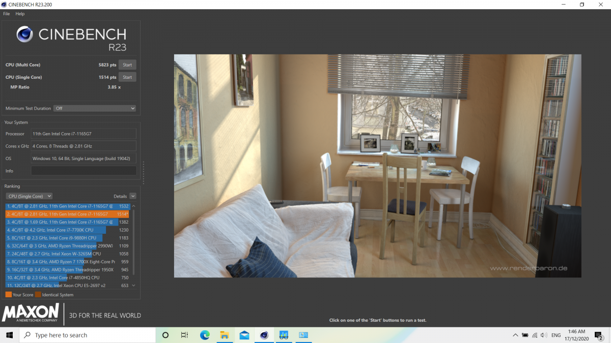Click the orange Your Score swatch

pyautogui.click(x=9, y=295)
